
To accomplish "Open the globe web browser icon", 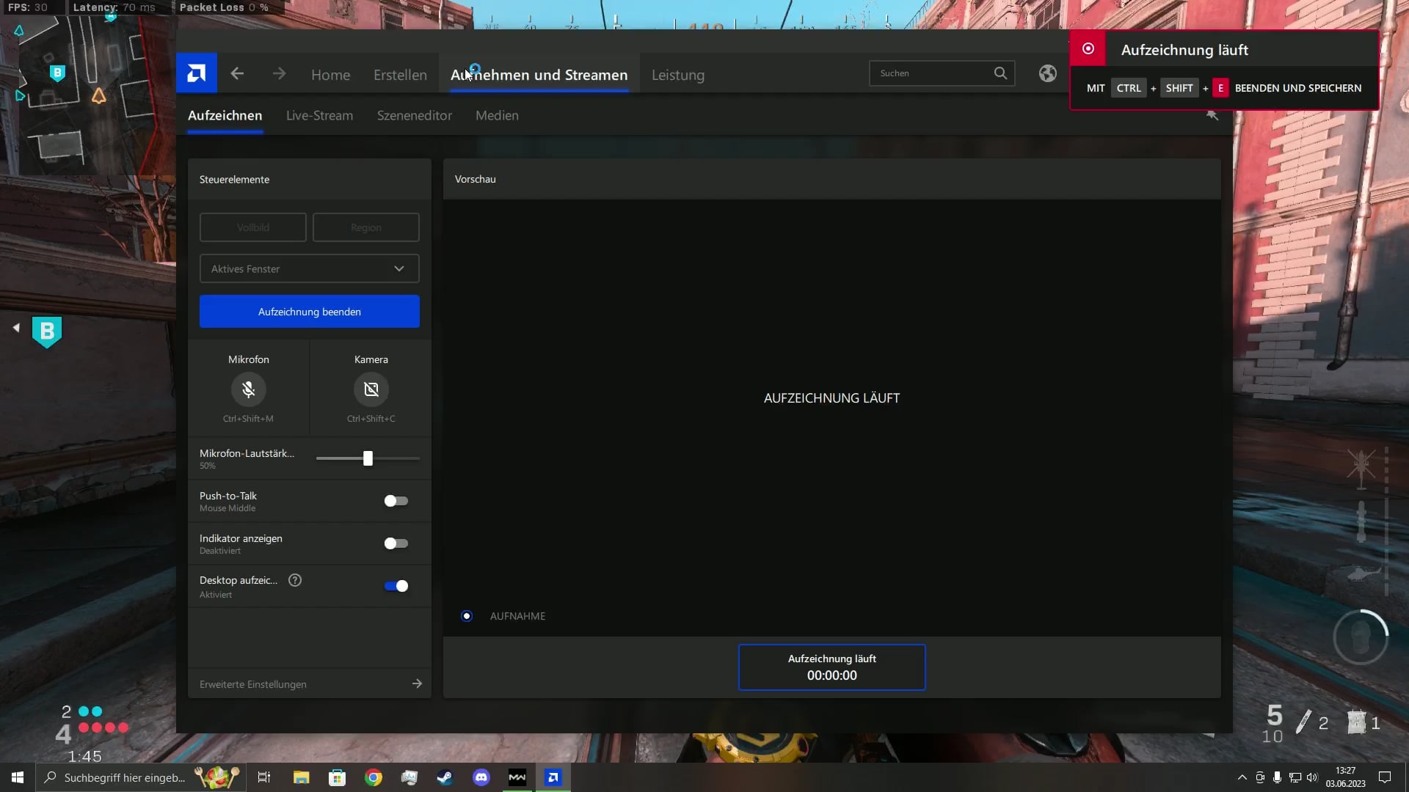I will tap(1047, 73).
